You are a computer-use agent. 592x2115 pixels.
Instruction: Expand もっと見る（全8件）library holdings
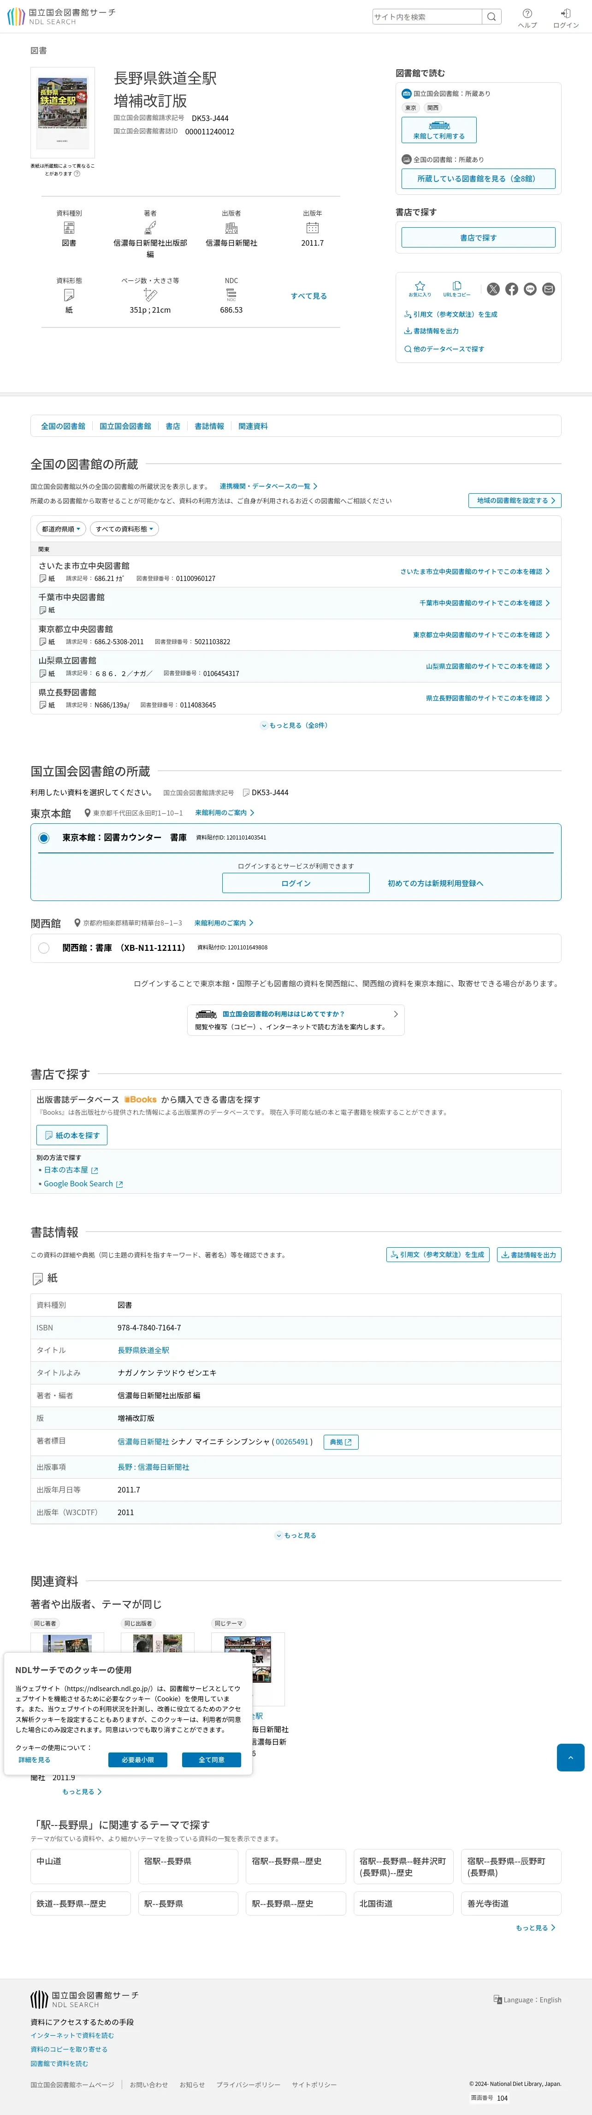[295, 725]
